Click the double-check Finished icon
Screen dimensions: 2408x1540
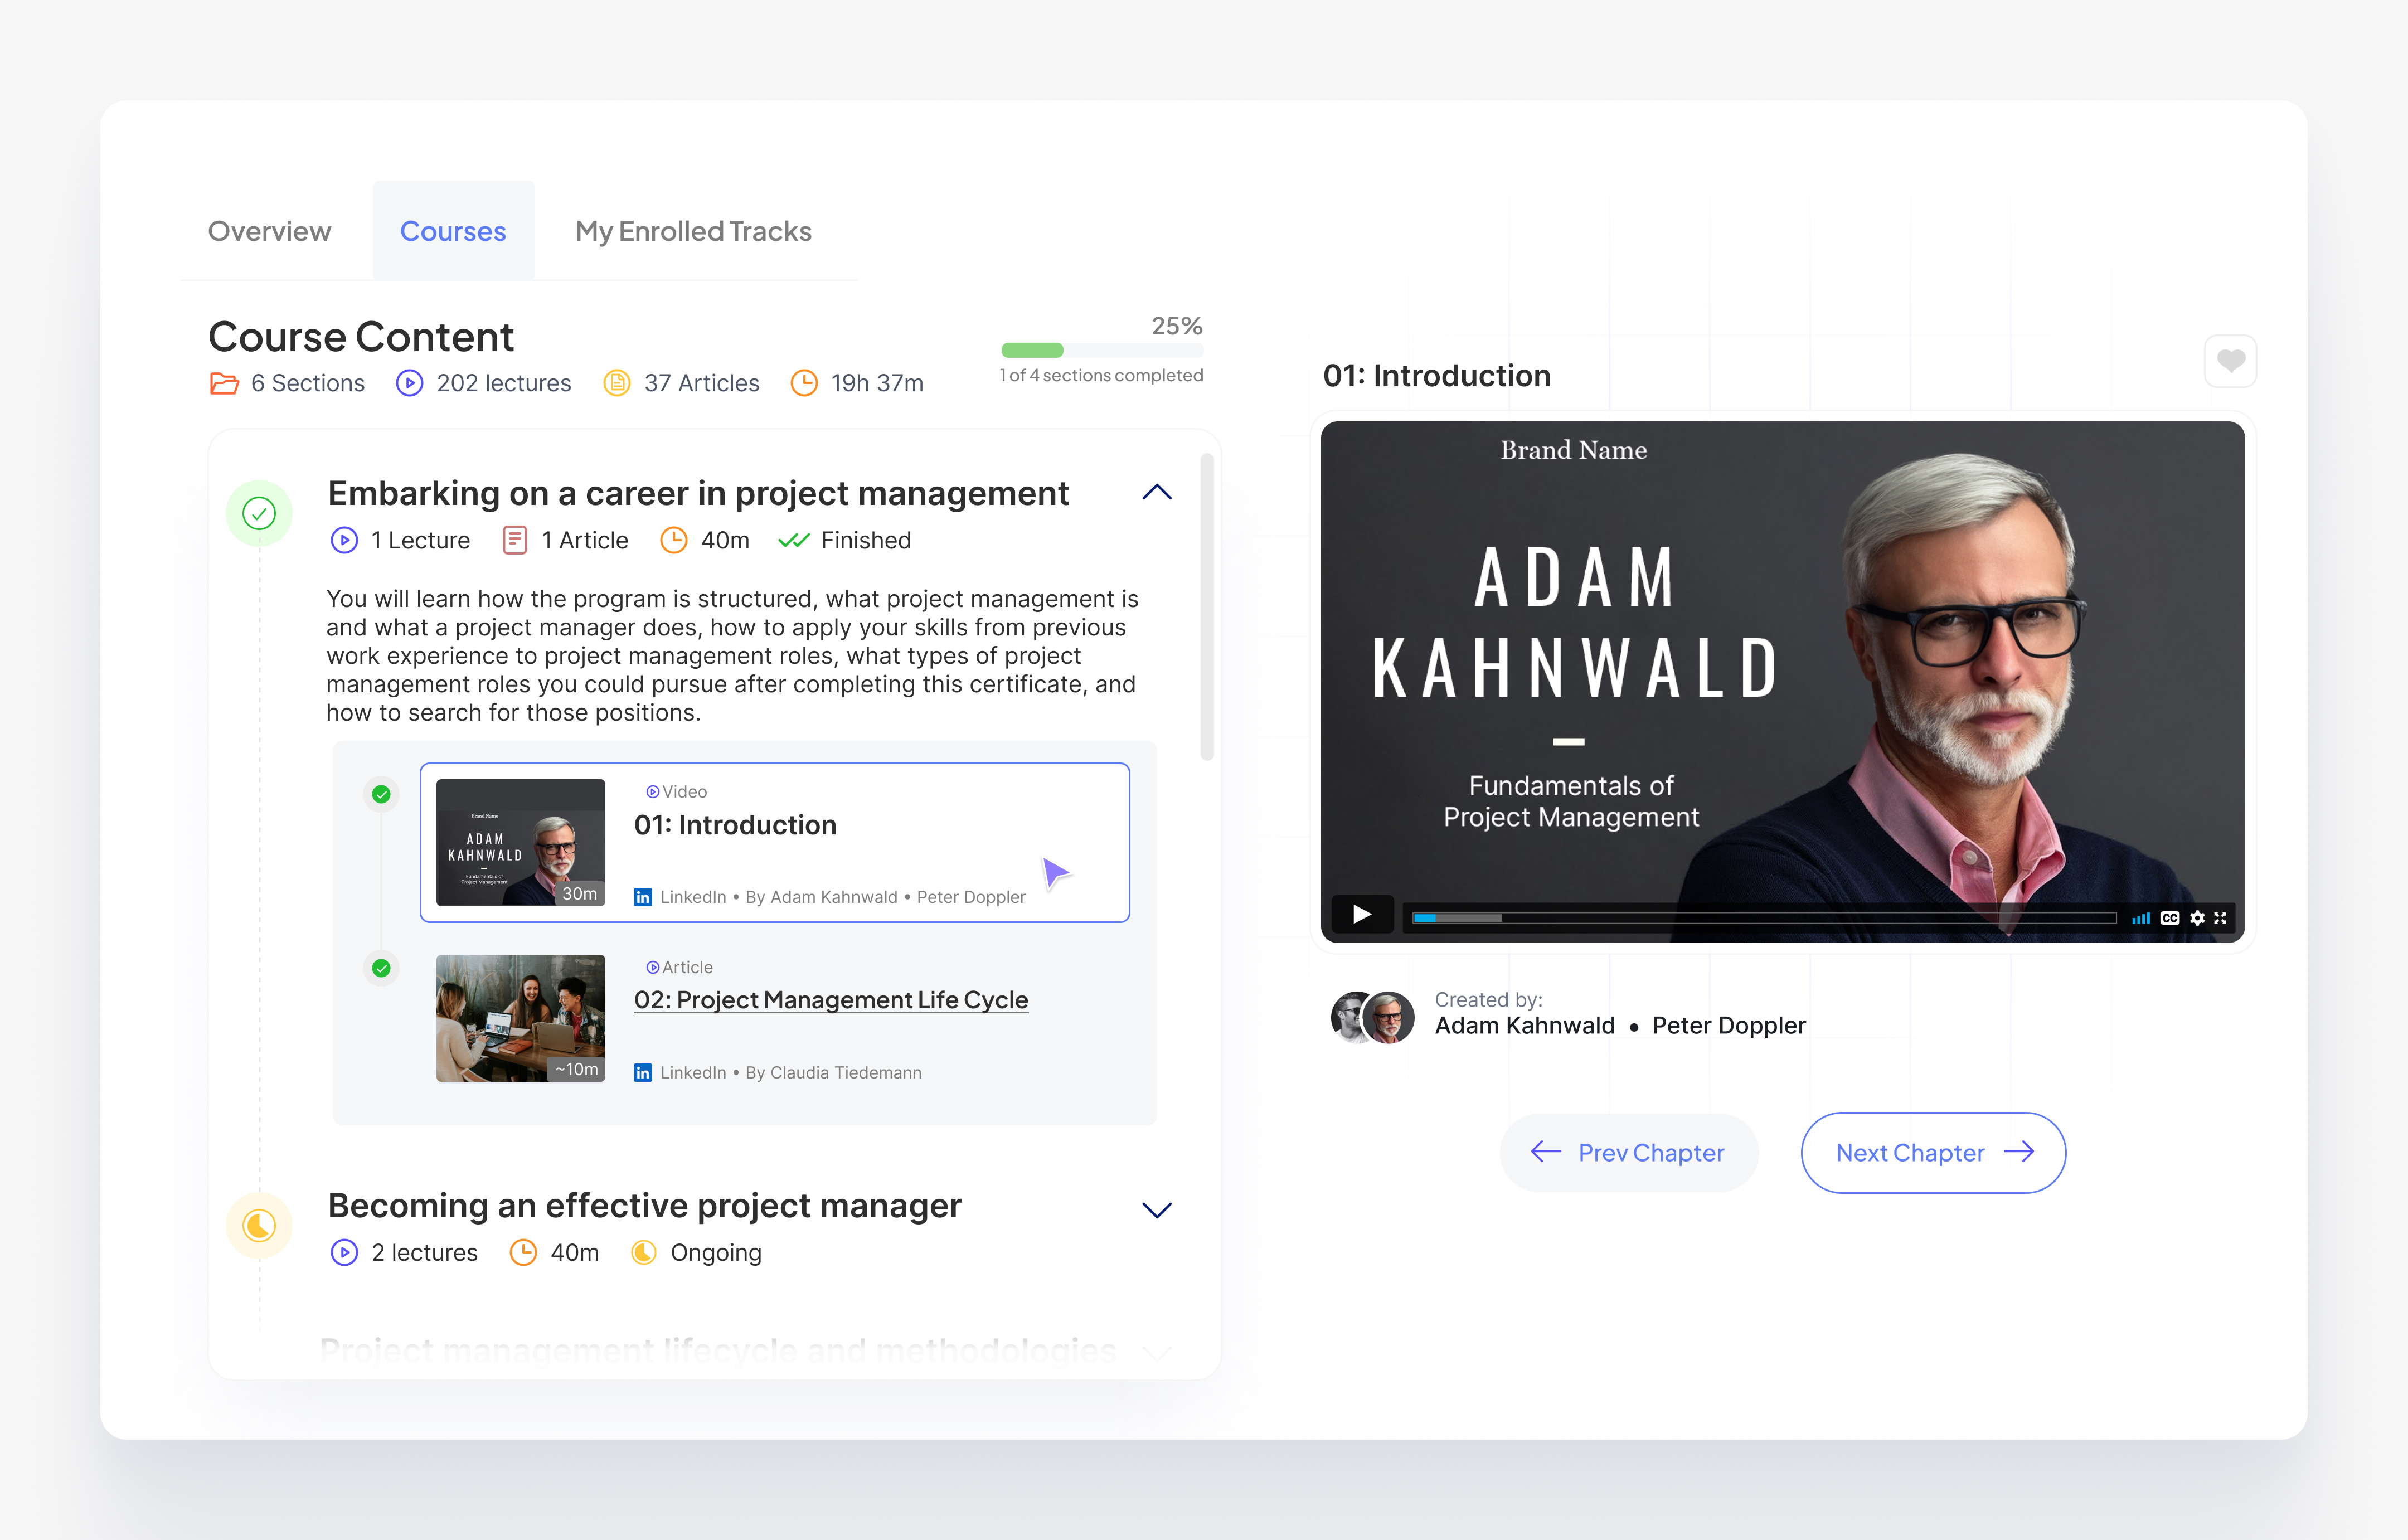coord(794,540)
